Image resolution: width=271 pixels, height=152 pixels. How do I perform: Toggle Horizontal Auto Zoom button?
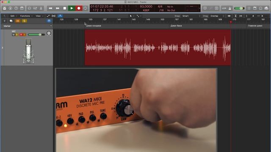pos(241,16)
